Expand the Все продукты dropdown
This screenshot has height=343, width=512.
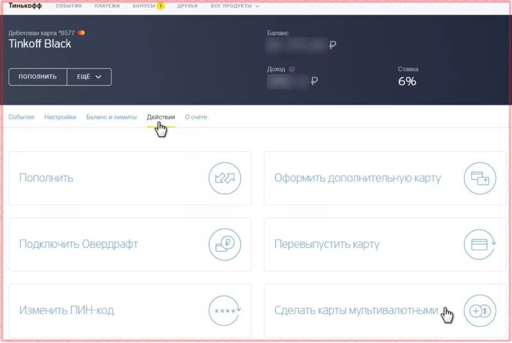pyautogui.click(x=235, y=6)
